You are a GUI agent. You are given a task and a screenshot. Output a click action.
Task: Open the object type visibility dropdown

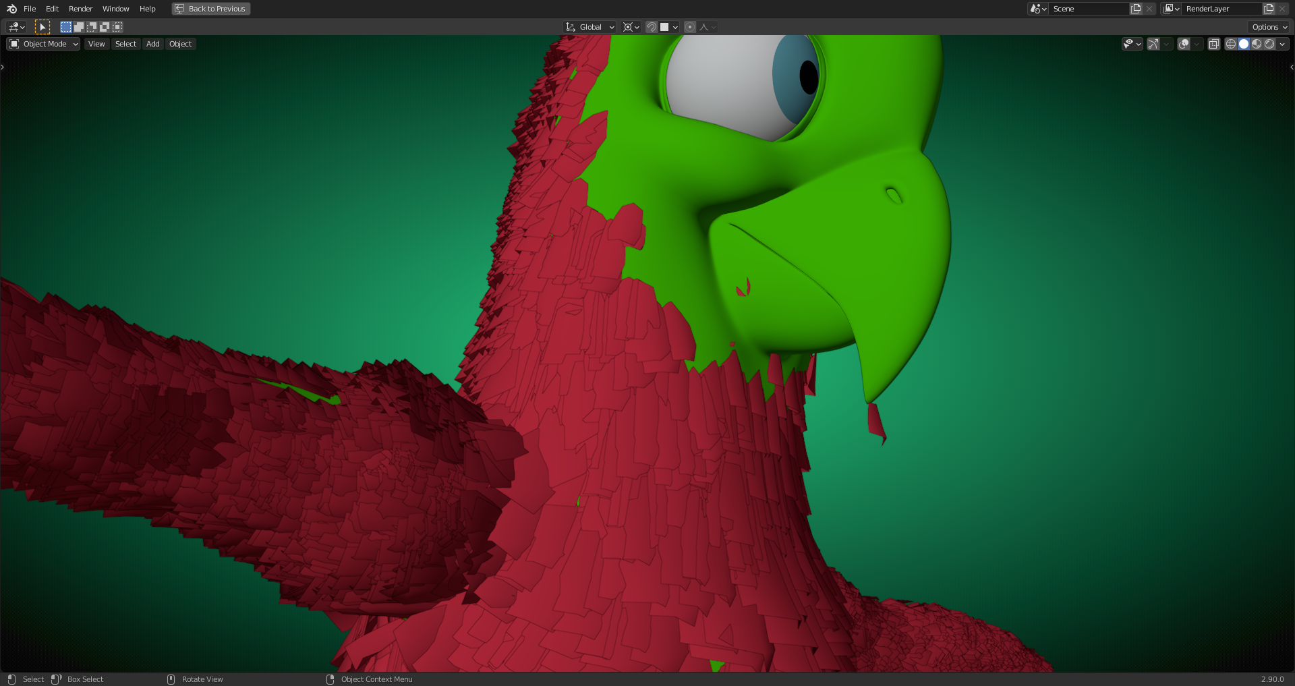point(1132,44)
